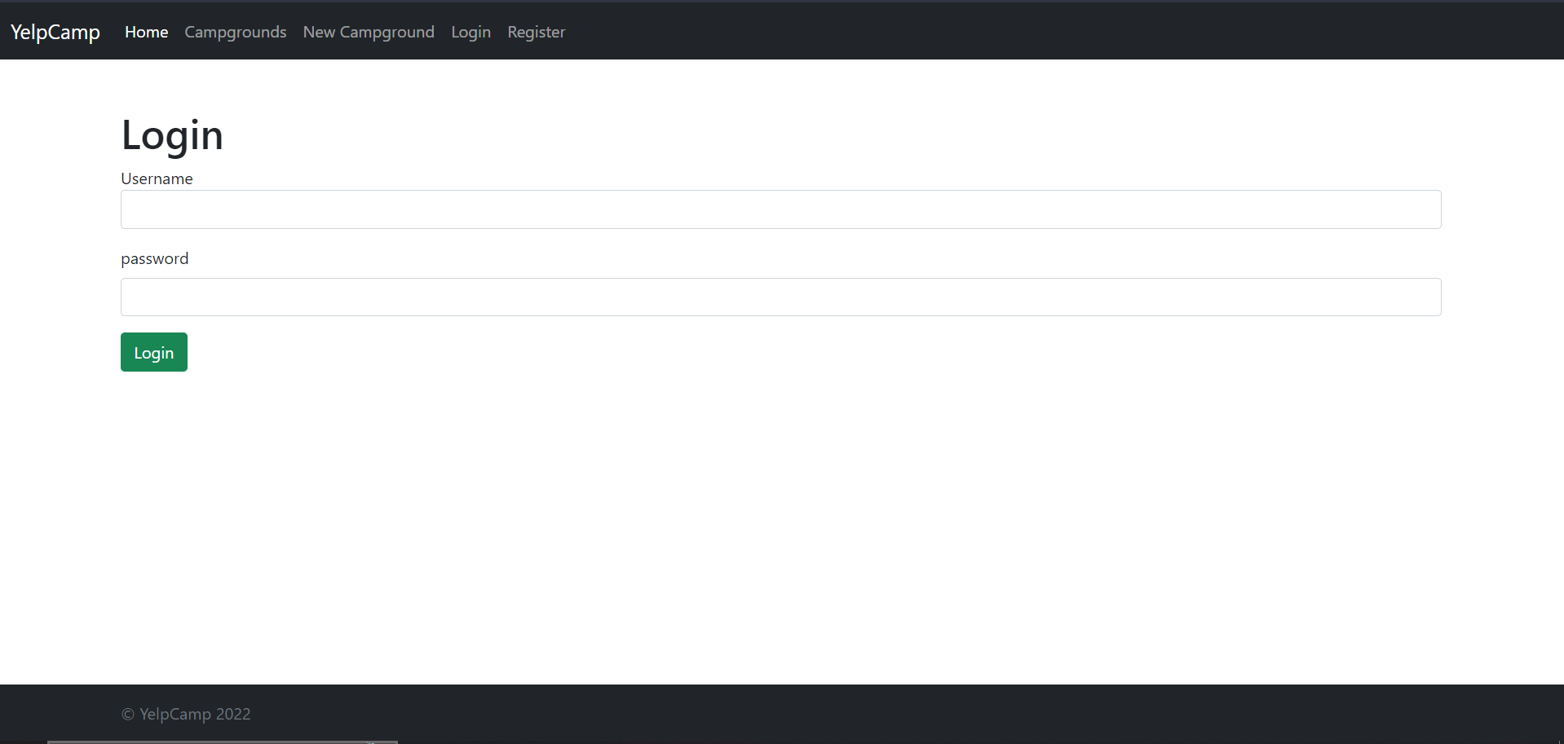Open Campgrounds in the navbar
This screenshot has height=744, width=1564.
coord(236,32)
